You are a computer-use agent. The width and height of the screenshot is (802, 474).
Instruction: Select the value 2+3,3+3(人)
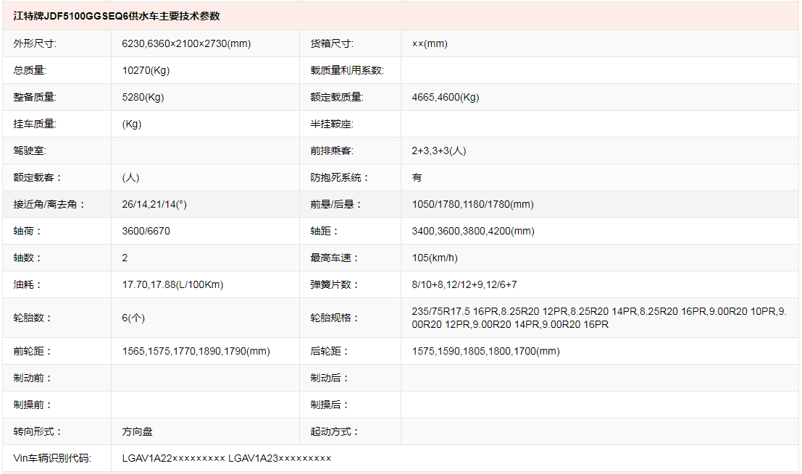click(x=439, y=151)
